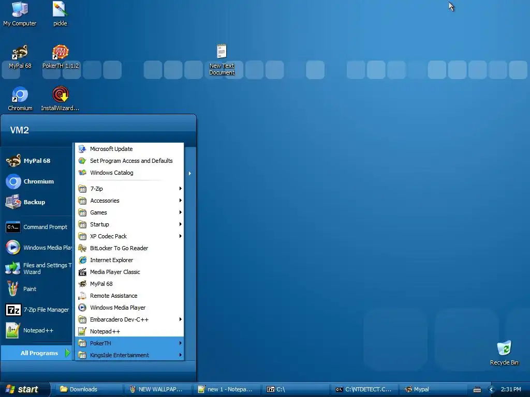This screenshot has width=530, height=397.
Task: Click the All Programs button
Action: click(x=37, y=353)
